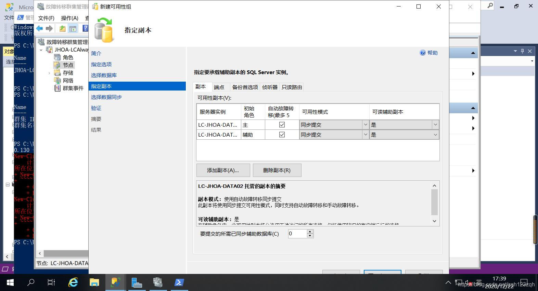Decrease required synchronized secondaries spinner
This screenshot has width=538, height=291.
(310, 236)
